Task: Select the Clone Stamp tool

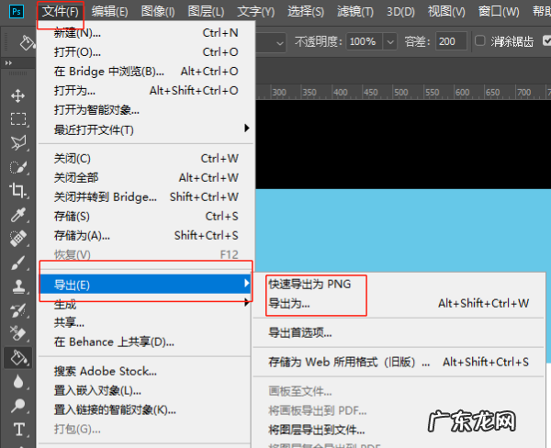Action: (18, 286)
